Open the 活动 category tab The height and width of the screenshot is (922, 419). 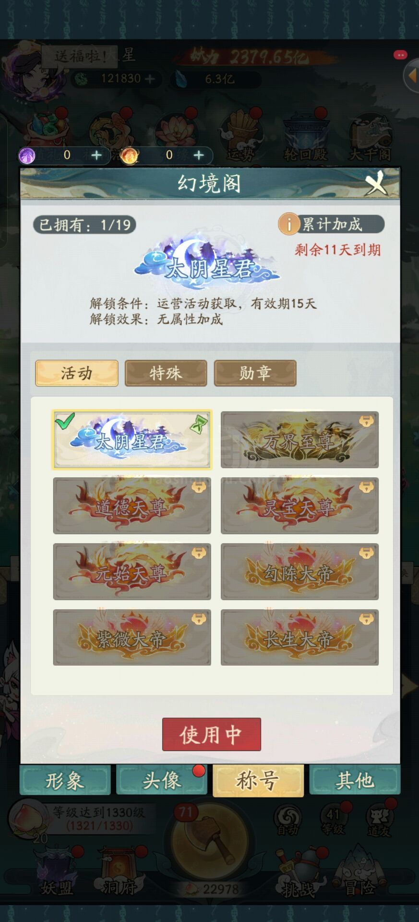[x=76, y=373]
